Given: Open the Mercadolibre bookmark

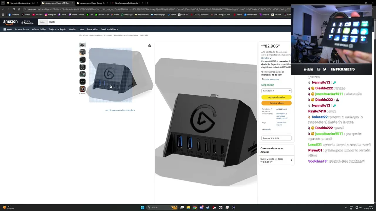Looking at the screenshot, I should point(142,15).
